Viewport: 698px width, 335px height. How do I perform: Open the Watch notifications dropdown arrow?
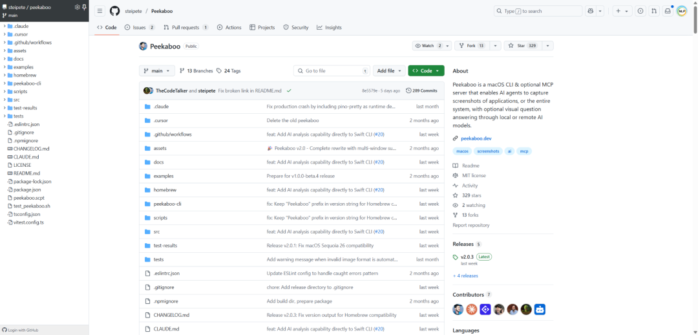447,45
